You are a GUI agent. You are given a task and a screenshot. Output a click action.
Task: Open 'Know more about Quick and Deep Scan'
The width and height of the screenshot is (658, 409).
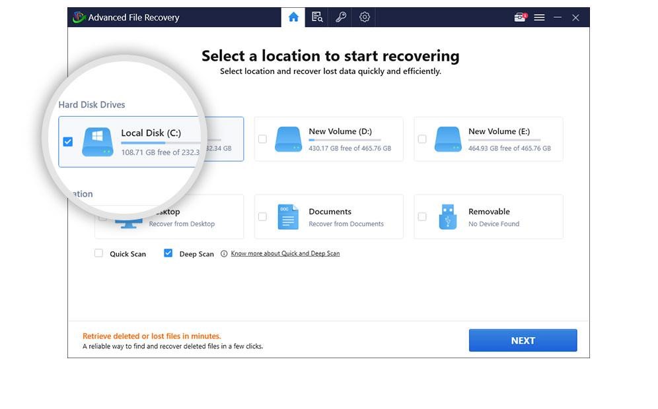click(x=285, y=253)
